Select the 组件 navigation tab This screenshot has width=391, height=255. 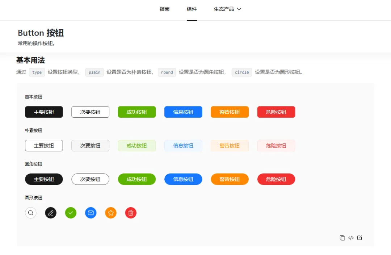pyautogui.click(x=192, y=9)
